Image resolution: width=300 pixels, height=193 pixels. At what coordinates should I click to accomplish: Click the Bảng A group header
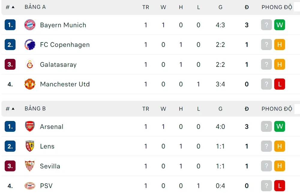click(35, 7)
